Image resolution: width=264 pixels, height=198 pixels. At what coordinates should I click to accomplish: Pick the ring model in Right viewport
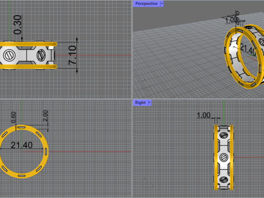point(224,158)
